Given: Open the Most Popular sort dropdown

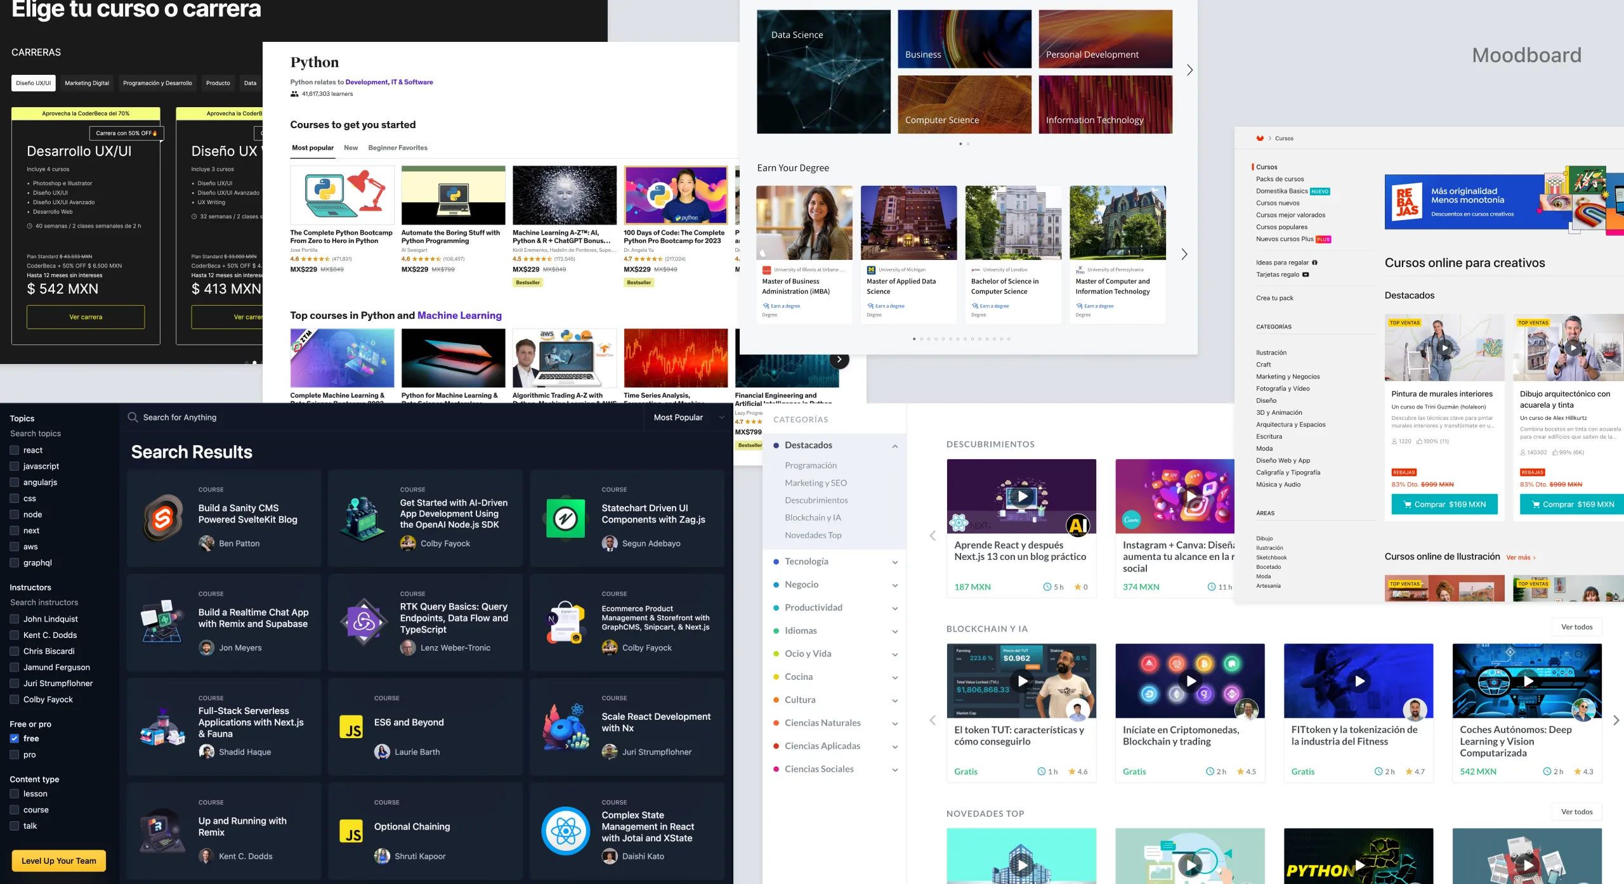Looking at the screenshot, I should point(688,417).
